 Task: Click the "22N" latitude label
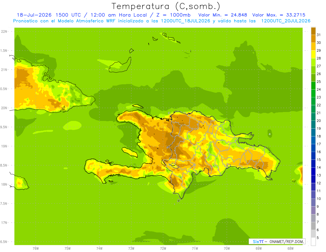(4, 31)
